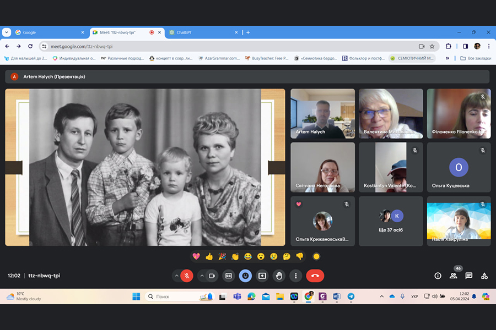The width and height of the screenshot is (496, 330).
Task: Go back with browser back arrow
Action: click(7, 46)
